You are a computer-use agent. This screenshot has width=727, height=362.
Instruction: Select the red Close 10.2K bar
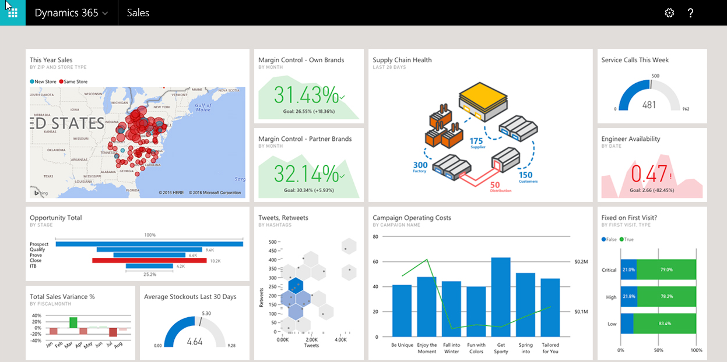(149, 261)
